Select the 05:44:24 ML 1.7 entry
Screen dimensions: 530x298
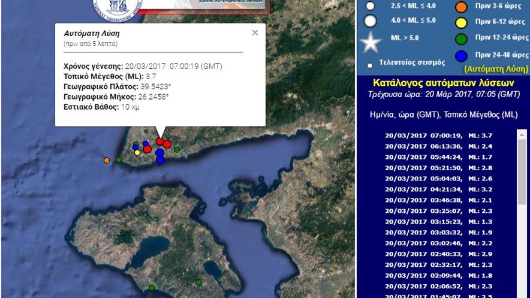438,157
